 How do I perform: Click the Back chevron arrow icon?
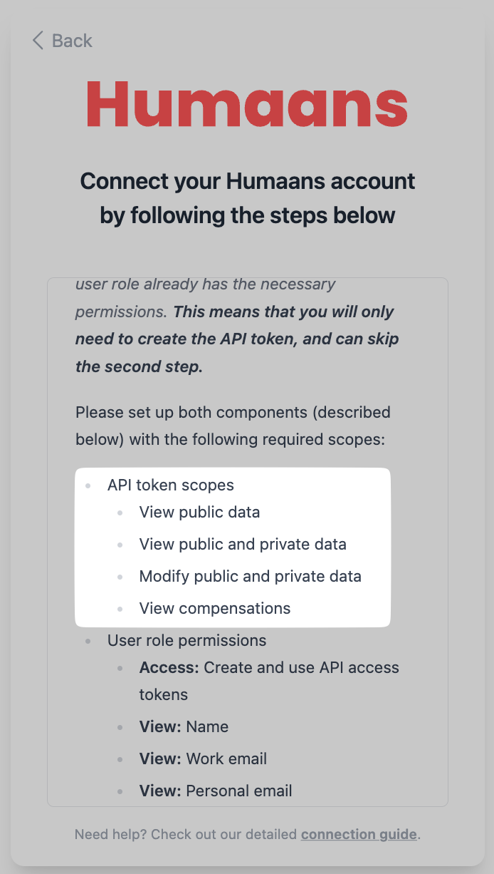38,40
